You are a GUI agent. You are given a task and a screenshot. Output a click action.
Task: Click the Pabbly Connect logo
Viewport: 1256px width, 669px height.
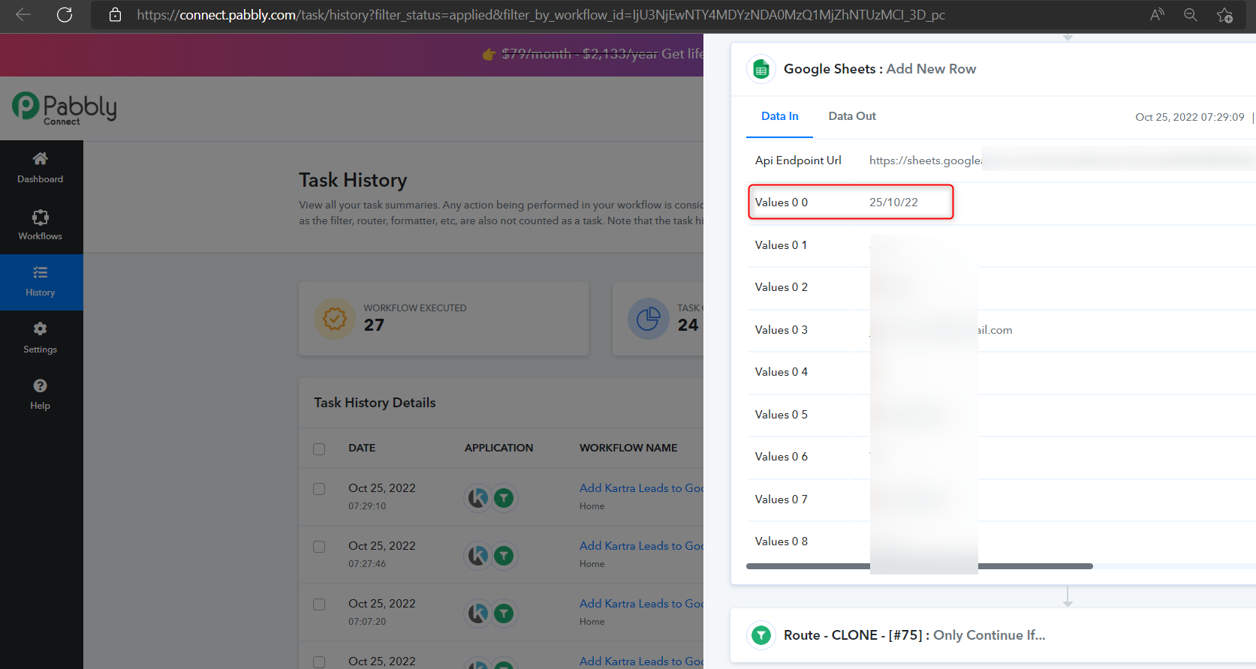pyautogui.click(x=65, y=108)
